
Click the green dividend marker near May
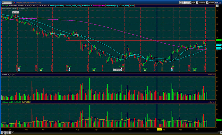pos(41,70)
